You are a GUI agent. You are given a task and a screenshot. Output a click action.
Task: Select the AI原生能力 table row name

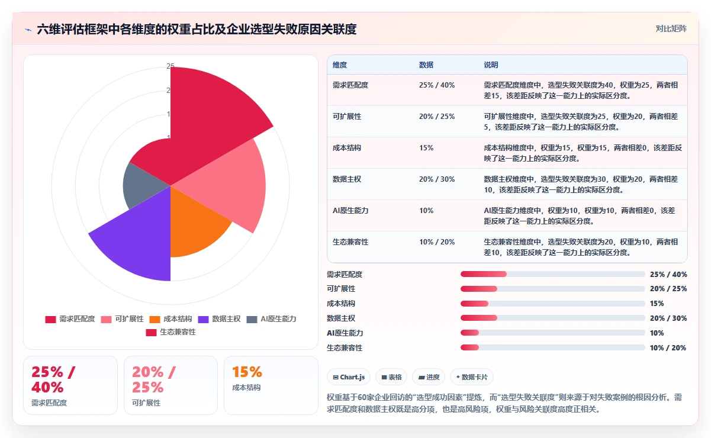point(350,211)
